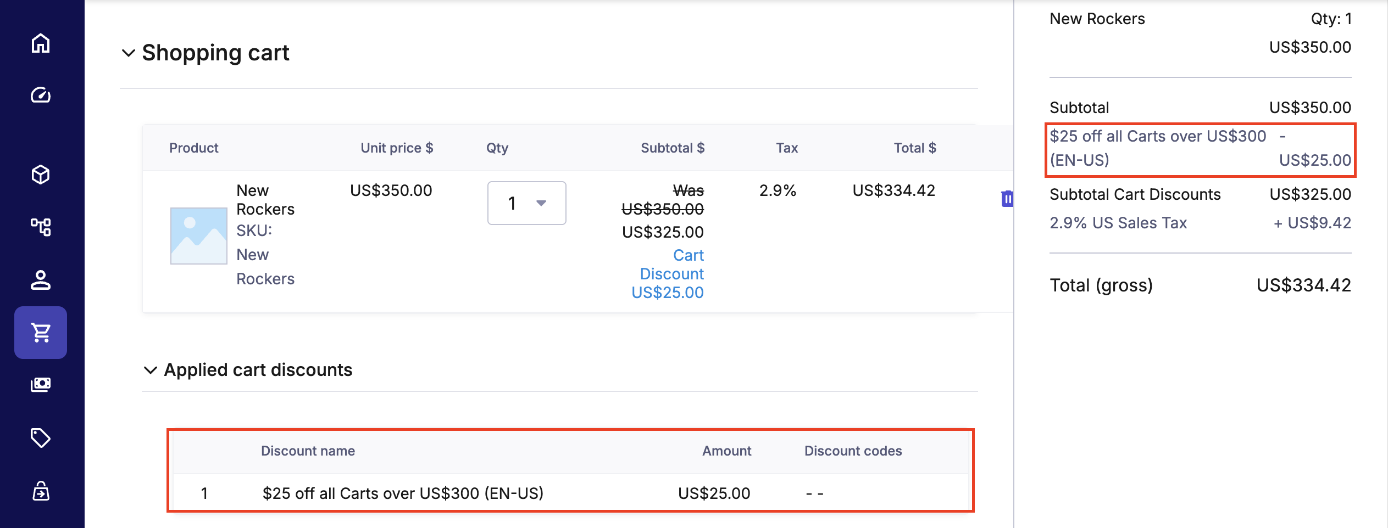Select the Orders shopping cart icon

pyautogui.click(x=41, y=333)
